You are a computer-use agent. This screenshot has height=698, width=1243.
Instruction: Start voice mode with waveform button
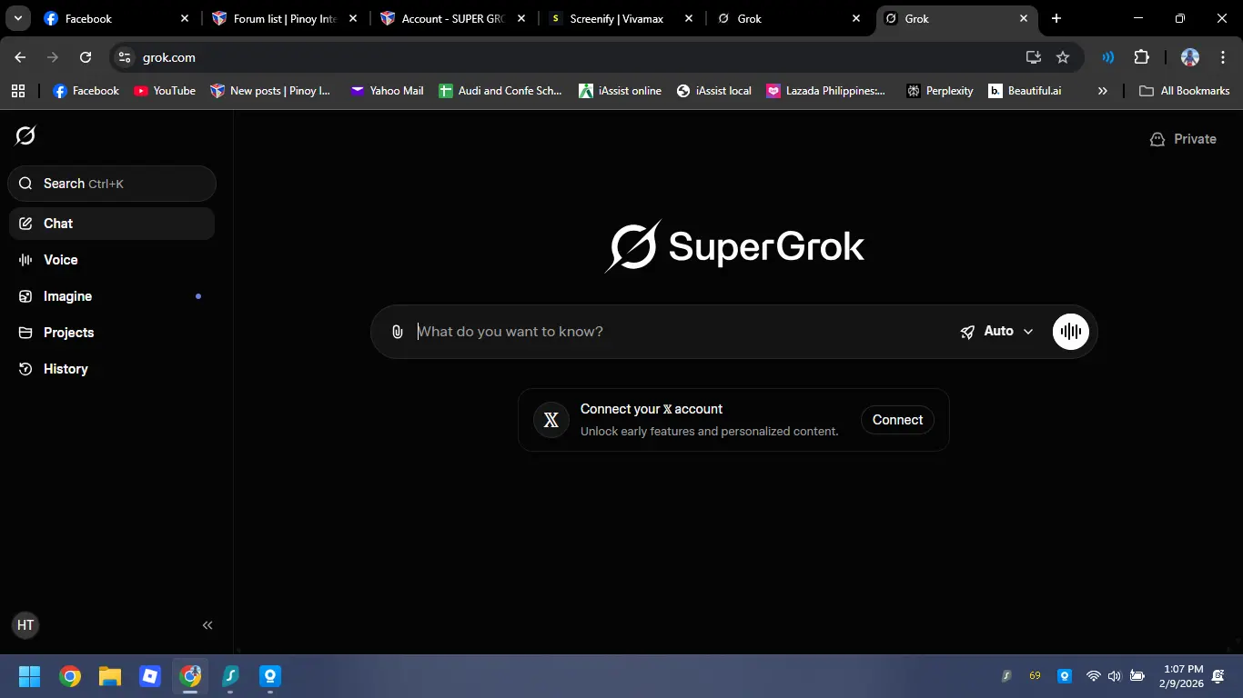click(1071, 332)
